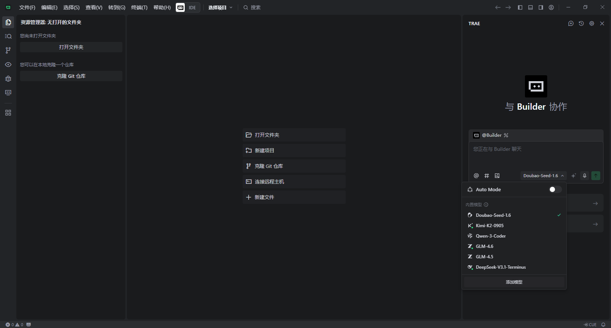
Task: Open the 查看(V) menu
Action: [94, 7]
